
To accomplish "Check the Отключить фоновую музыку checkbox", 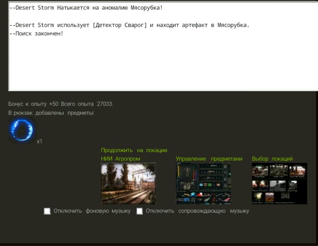I will [47, 211].
